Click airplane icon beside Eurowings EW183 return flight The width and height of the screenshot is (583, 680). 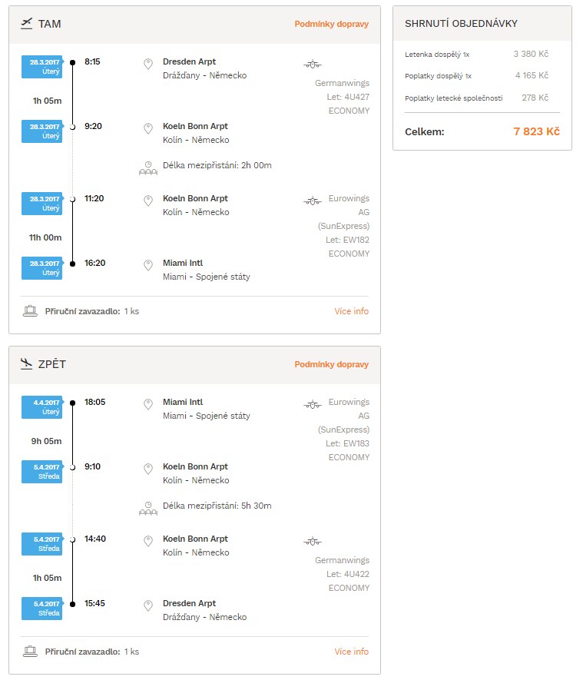coord(313,405)
